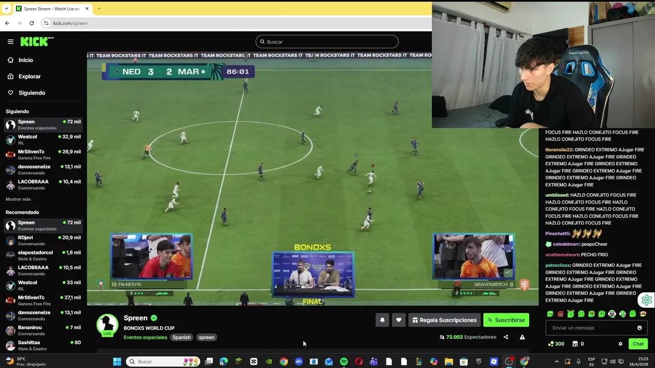Click the green Suscribirse button

point(506,320)
